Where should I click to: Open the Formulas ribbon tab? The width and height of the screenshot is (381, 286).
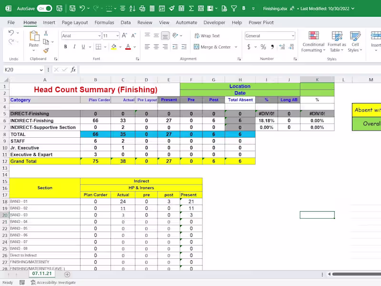click(104, 22)
